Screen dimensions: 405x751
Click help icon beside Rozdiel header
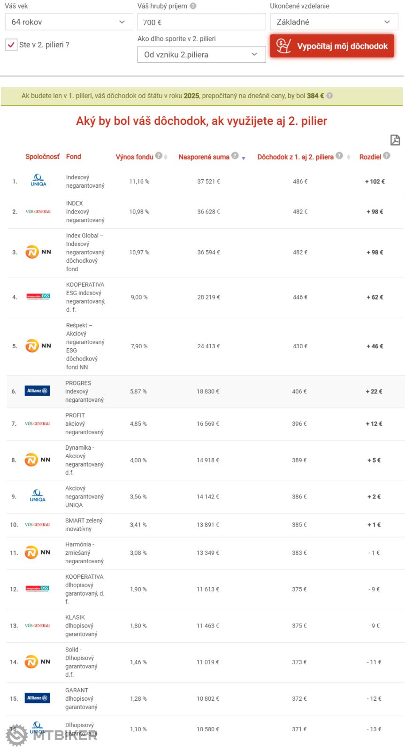pyautogui.click(x=387, y=156)
